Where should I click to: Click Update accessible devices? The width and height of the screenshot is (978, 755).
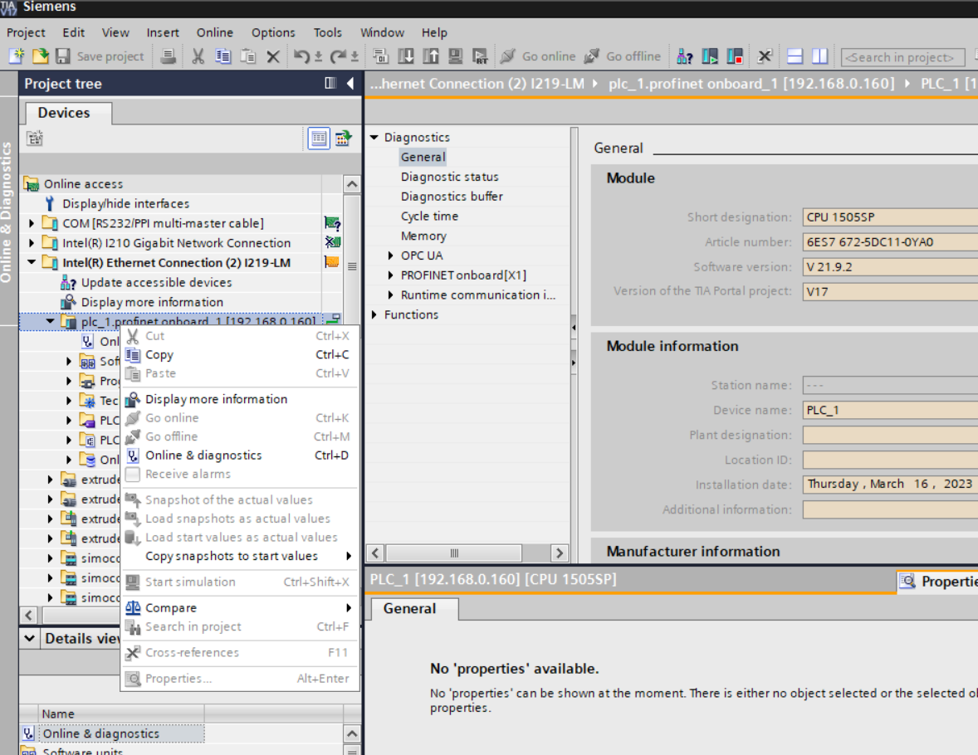coord(156,282)
